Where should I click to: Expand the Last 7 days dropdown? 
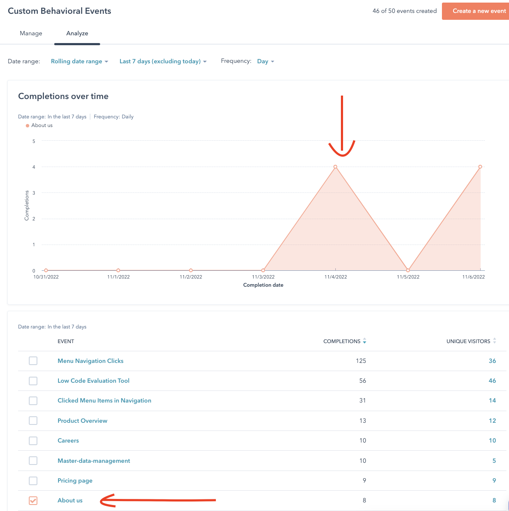[x=163, y=61]
